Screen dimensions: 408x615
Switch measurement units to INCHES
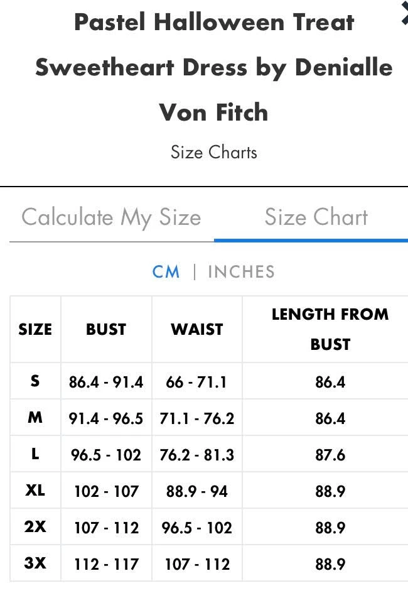(x=241, y=272)
